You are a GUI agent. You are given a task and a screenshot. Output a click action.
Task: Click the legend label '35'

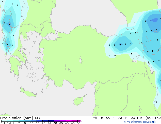pyautogui.click(x=61, y=123)
